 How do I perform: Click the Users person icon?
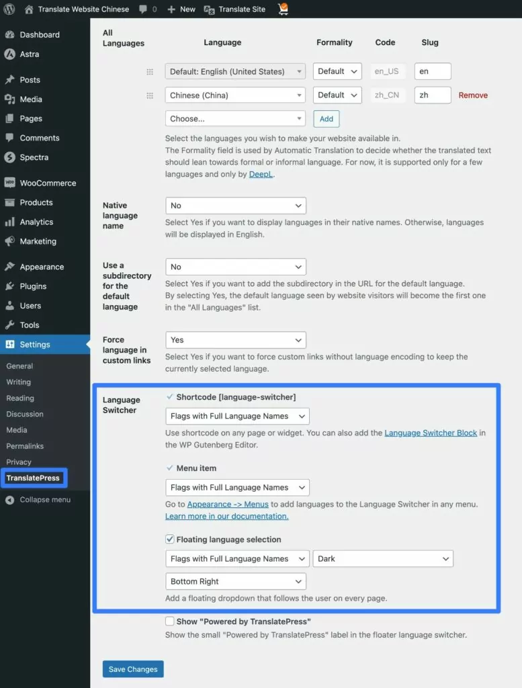[x=9, y=306]
